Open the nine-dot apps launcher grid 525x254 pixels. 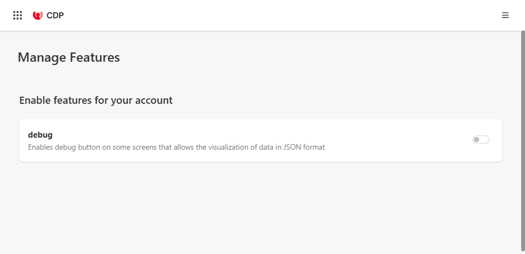click(x=18, y=15)
